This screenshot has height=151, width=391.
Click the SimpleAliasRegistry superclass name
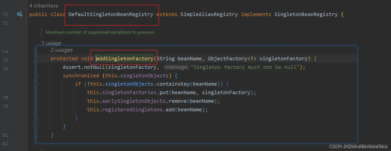tap(209, 14)
